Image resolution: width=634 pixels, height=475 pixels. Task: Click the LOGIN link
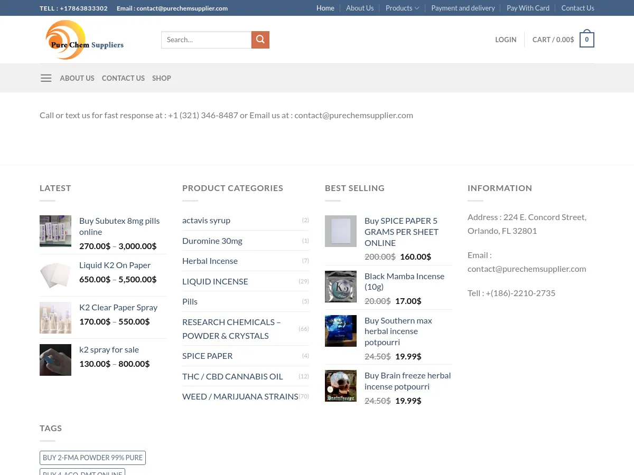click(506, 40)
